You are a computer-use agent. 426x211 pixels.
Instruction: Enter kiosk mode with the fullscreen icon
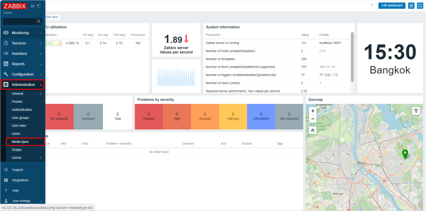pyautogui.click(x=420, y=5)
